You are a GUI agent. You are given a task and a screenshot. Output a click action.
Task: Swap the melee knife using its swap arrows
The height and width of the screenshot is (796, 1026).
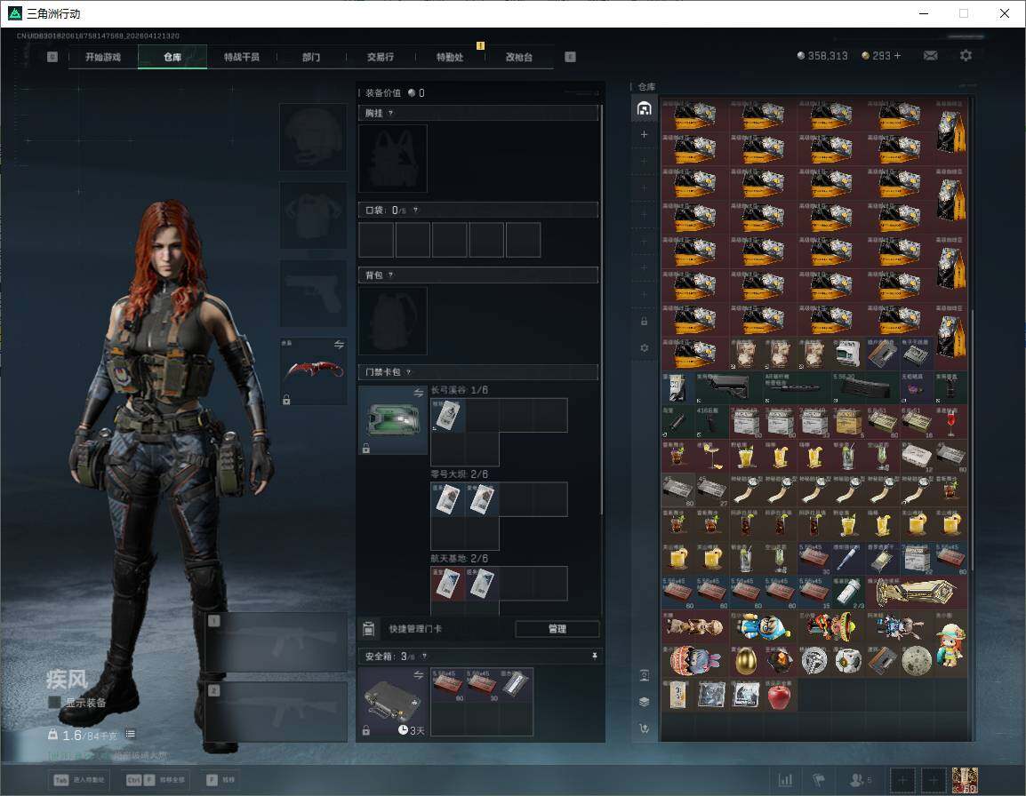tap(339, 345)
